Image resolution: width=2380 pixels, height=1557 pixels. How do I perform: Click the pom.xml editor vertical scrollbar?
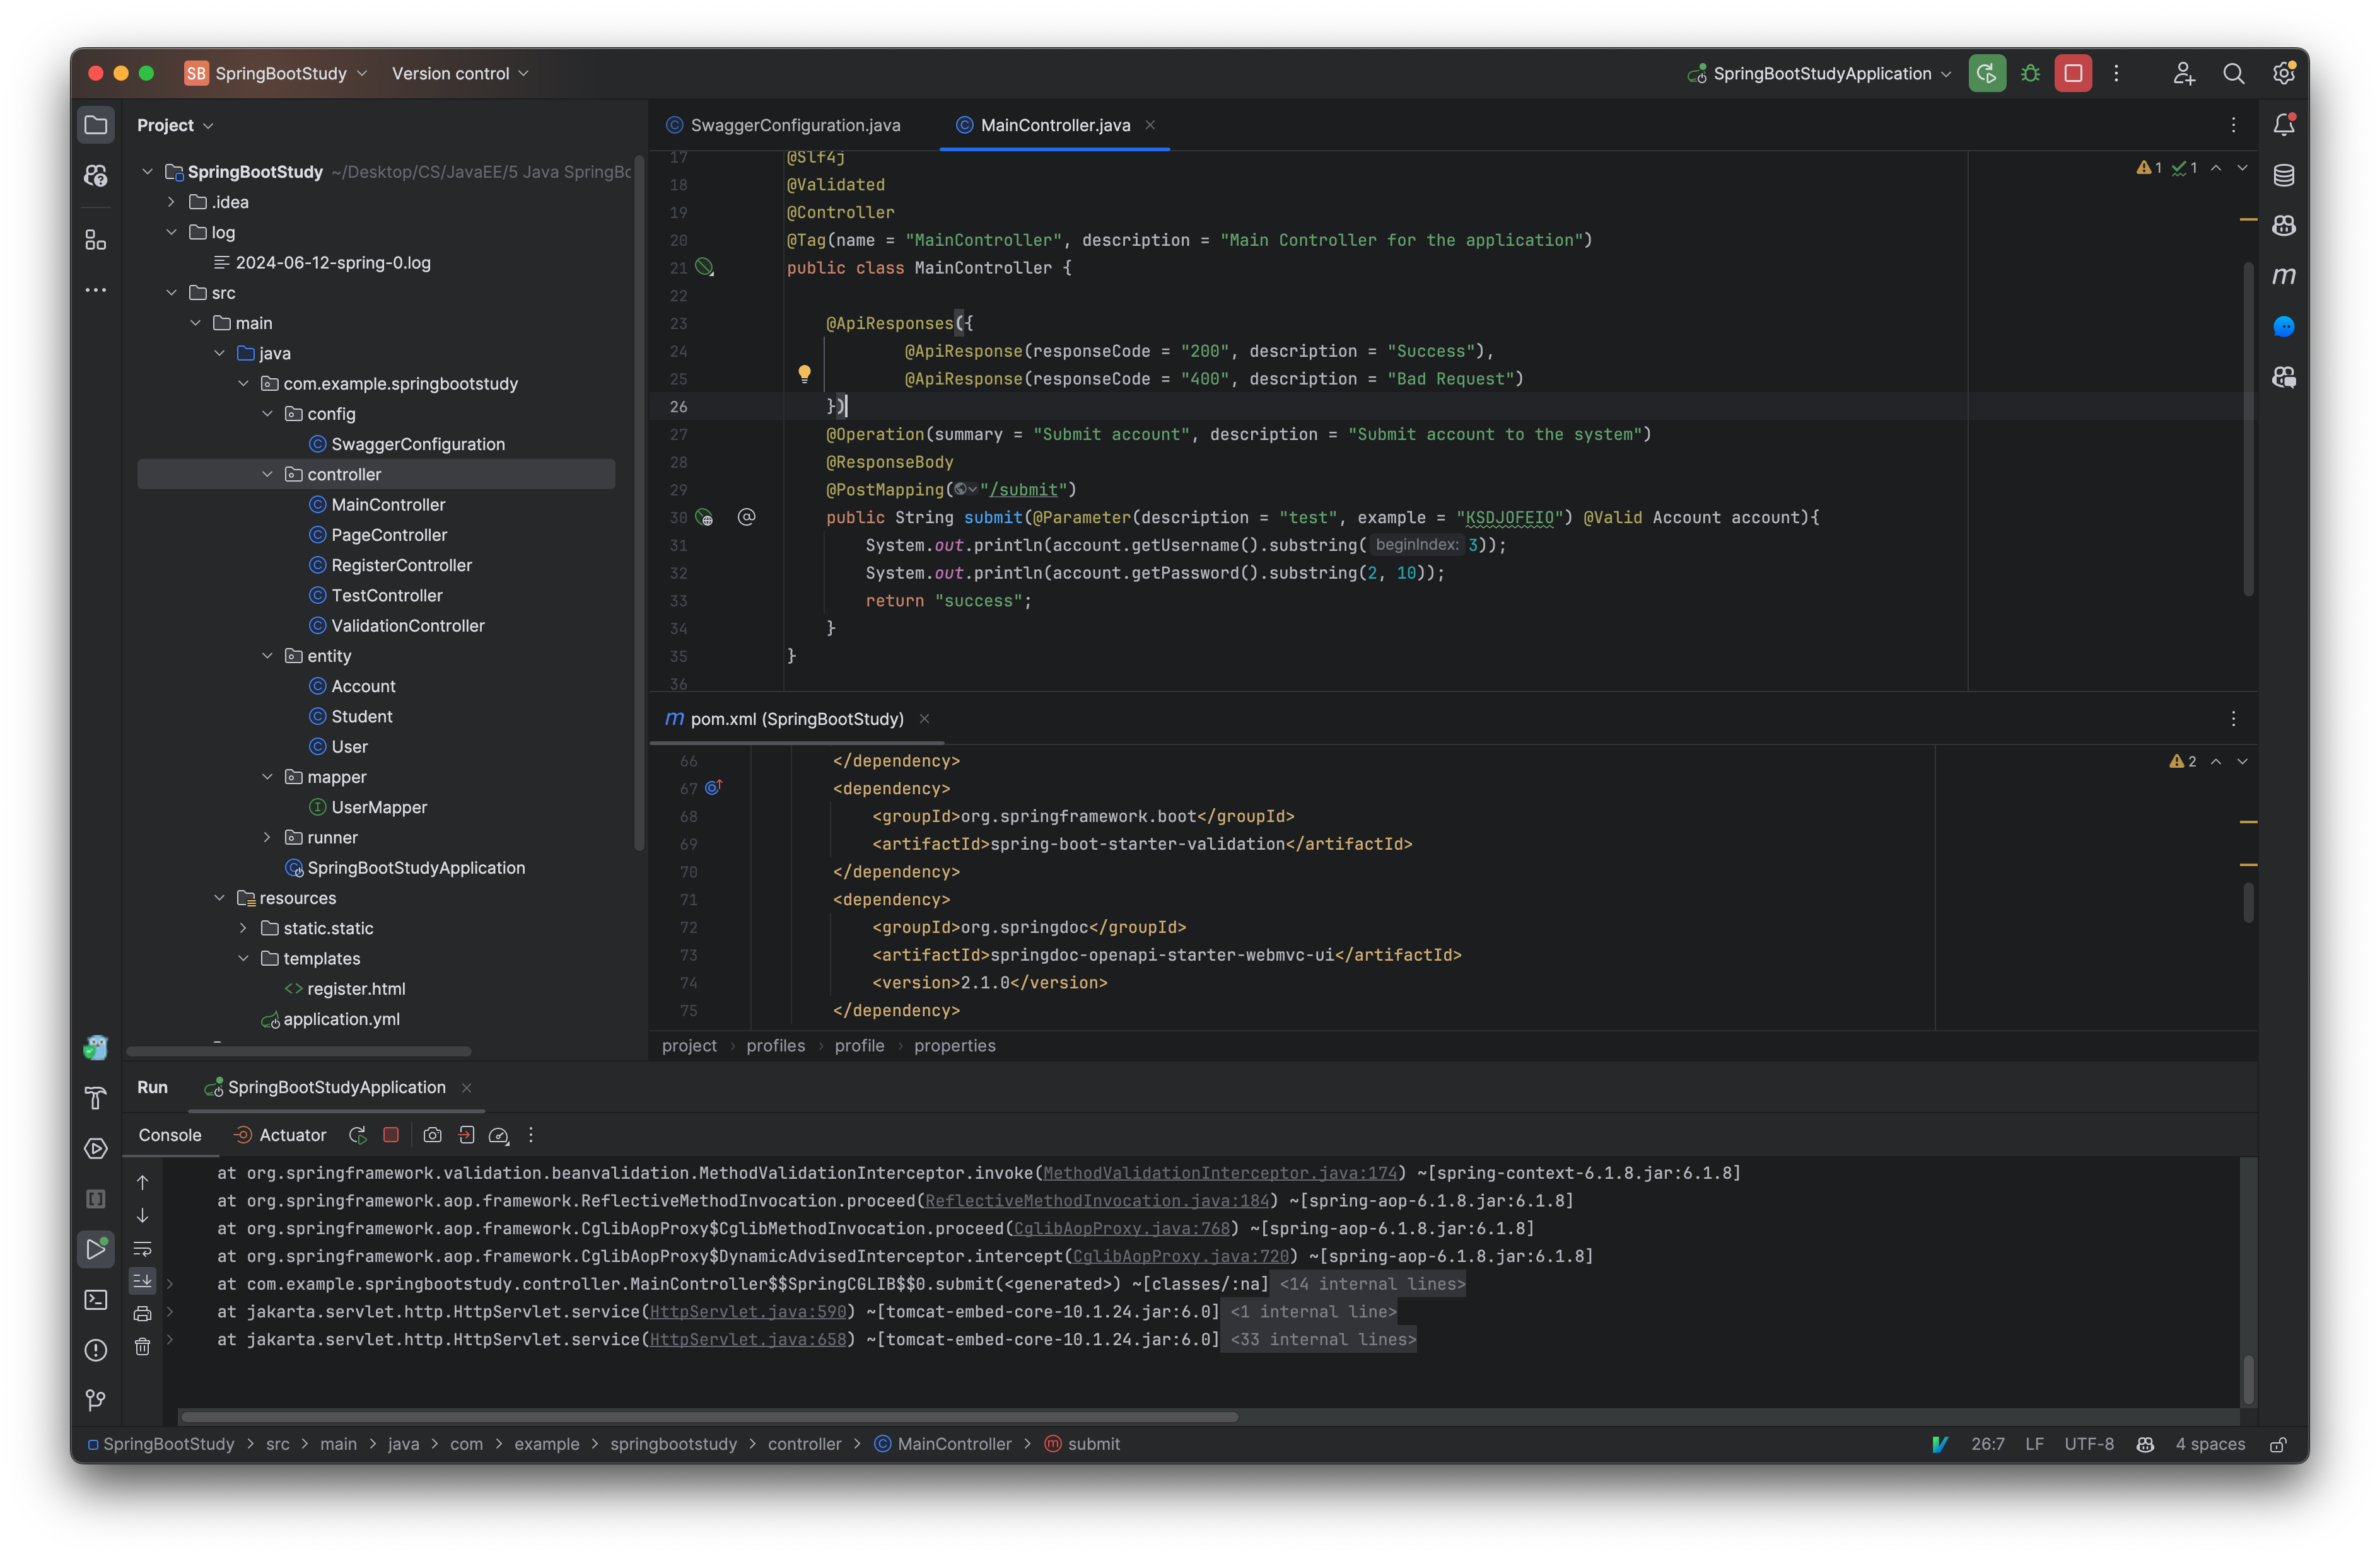[2248, 903]
